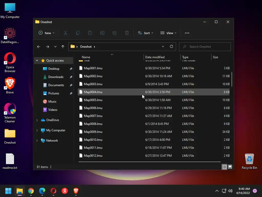Select the Brave desktop shortcut
The image size is (262, 197).
pyautogui.click(x=10, y=86)
